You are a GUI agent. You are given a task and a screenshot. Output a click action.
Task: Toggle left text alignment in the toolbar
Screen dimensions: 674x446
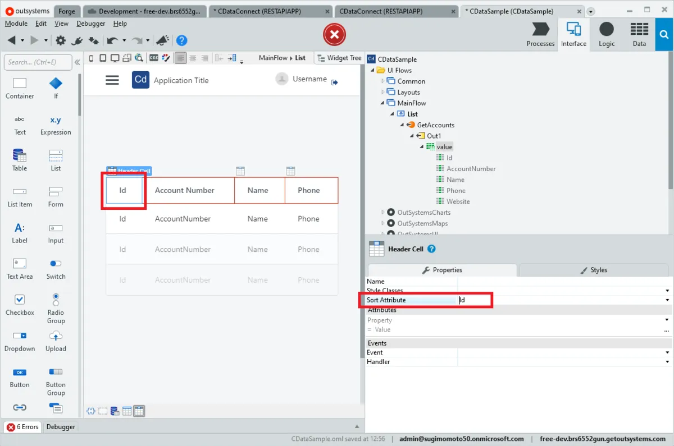click(180, 58)
